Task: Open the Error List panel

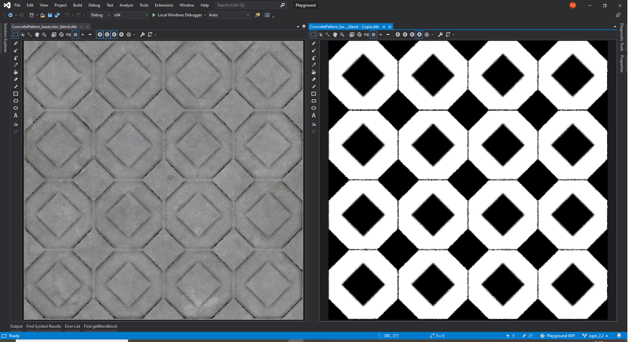Action: [x=72, y=326]
